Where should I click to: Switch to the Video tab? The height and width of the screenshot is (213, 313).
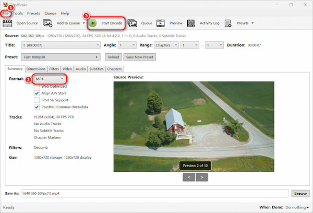pyautogui.click(x=67, y=68)
